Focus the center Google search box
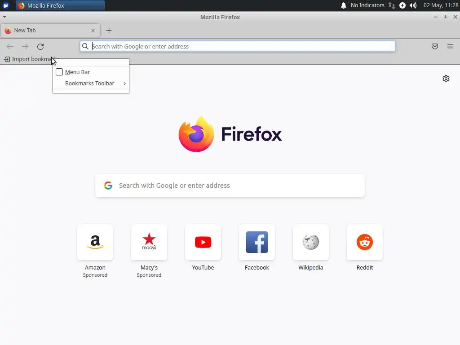This screenshot has height=345, width=460. click(230, 186)
